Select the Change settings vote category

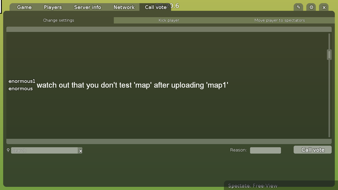point(58,20)
